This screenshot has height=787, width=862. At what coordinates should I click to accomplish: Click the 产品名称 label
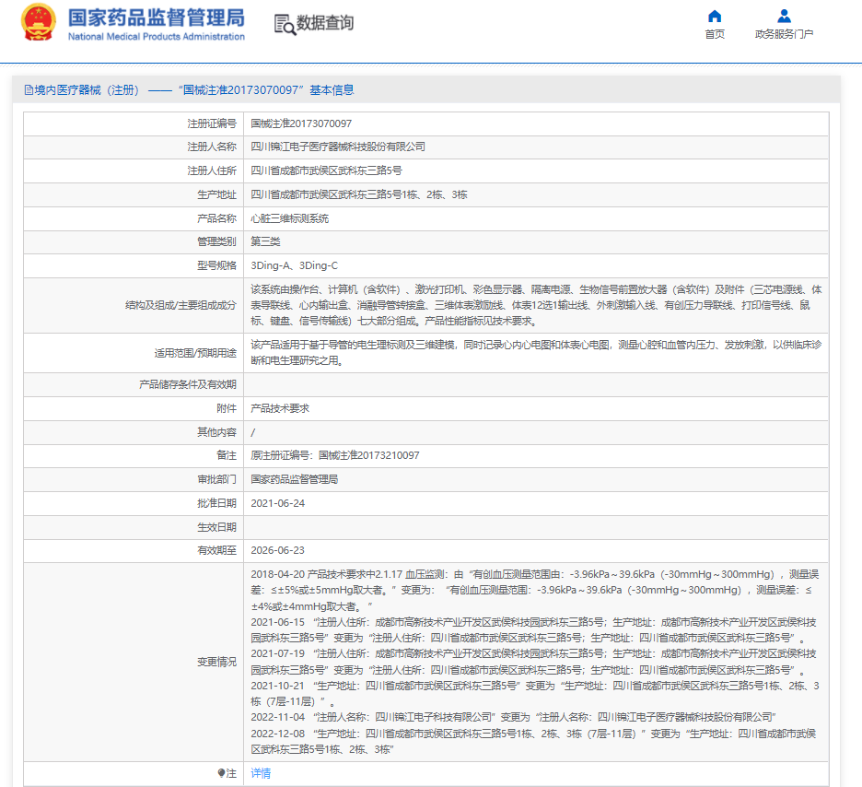click(216, 219)
